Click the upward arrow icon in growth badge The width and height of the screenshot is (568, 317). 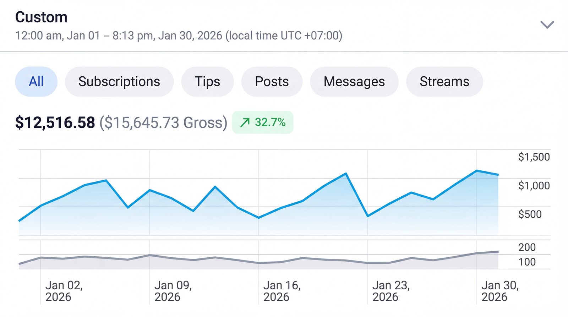245,122
